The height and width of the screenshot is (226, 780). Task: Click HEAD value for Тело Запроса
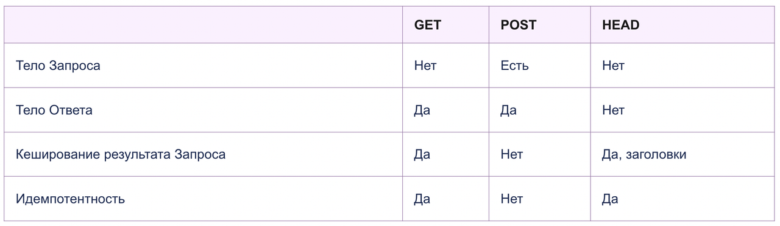pyautogui.click(x=613, y=66)
